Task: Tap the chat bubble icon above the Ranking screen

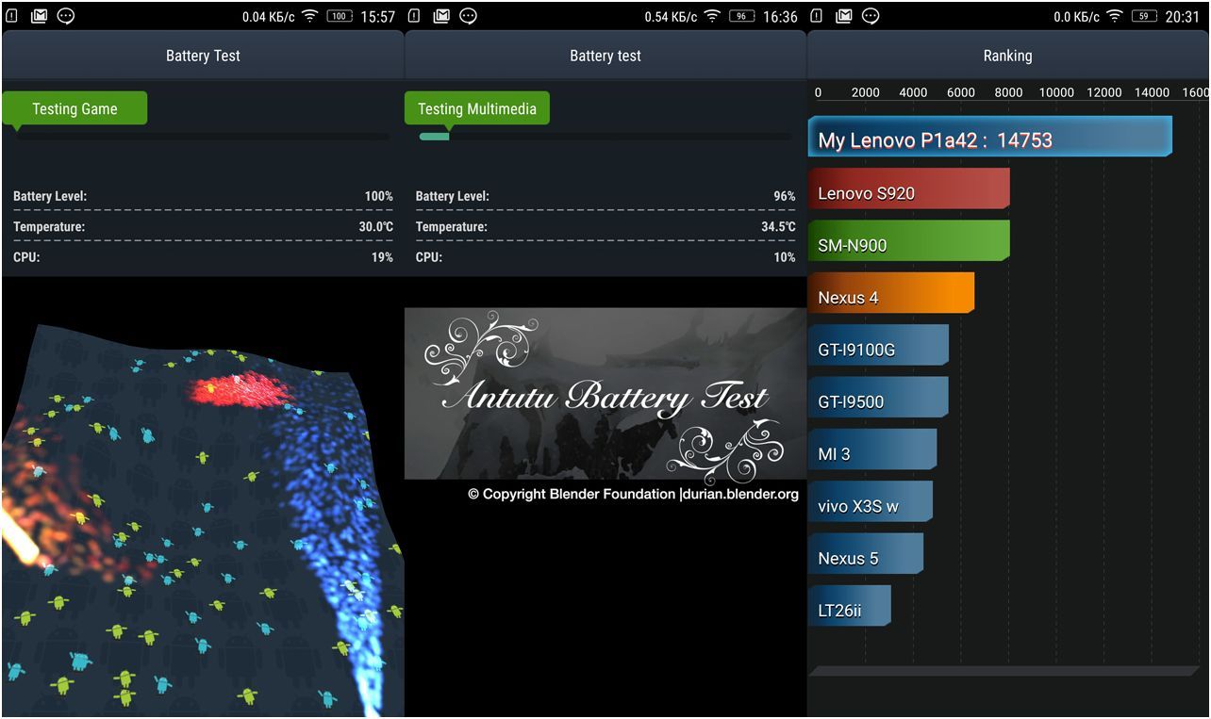Action: point(871,16)
